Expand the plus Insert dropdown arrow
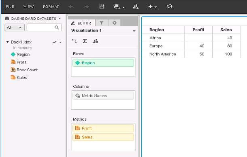This screenshot has width=247, height=157. click(155, 7)
